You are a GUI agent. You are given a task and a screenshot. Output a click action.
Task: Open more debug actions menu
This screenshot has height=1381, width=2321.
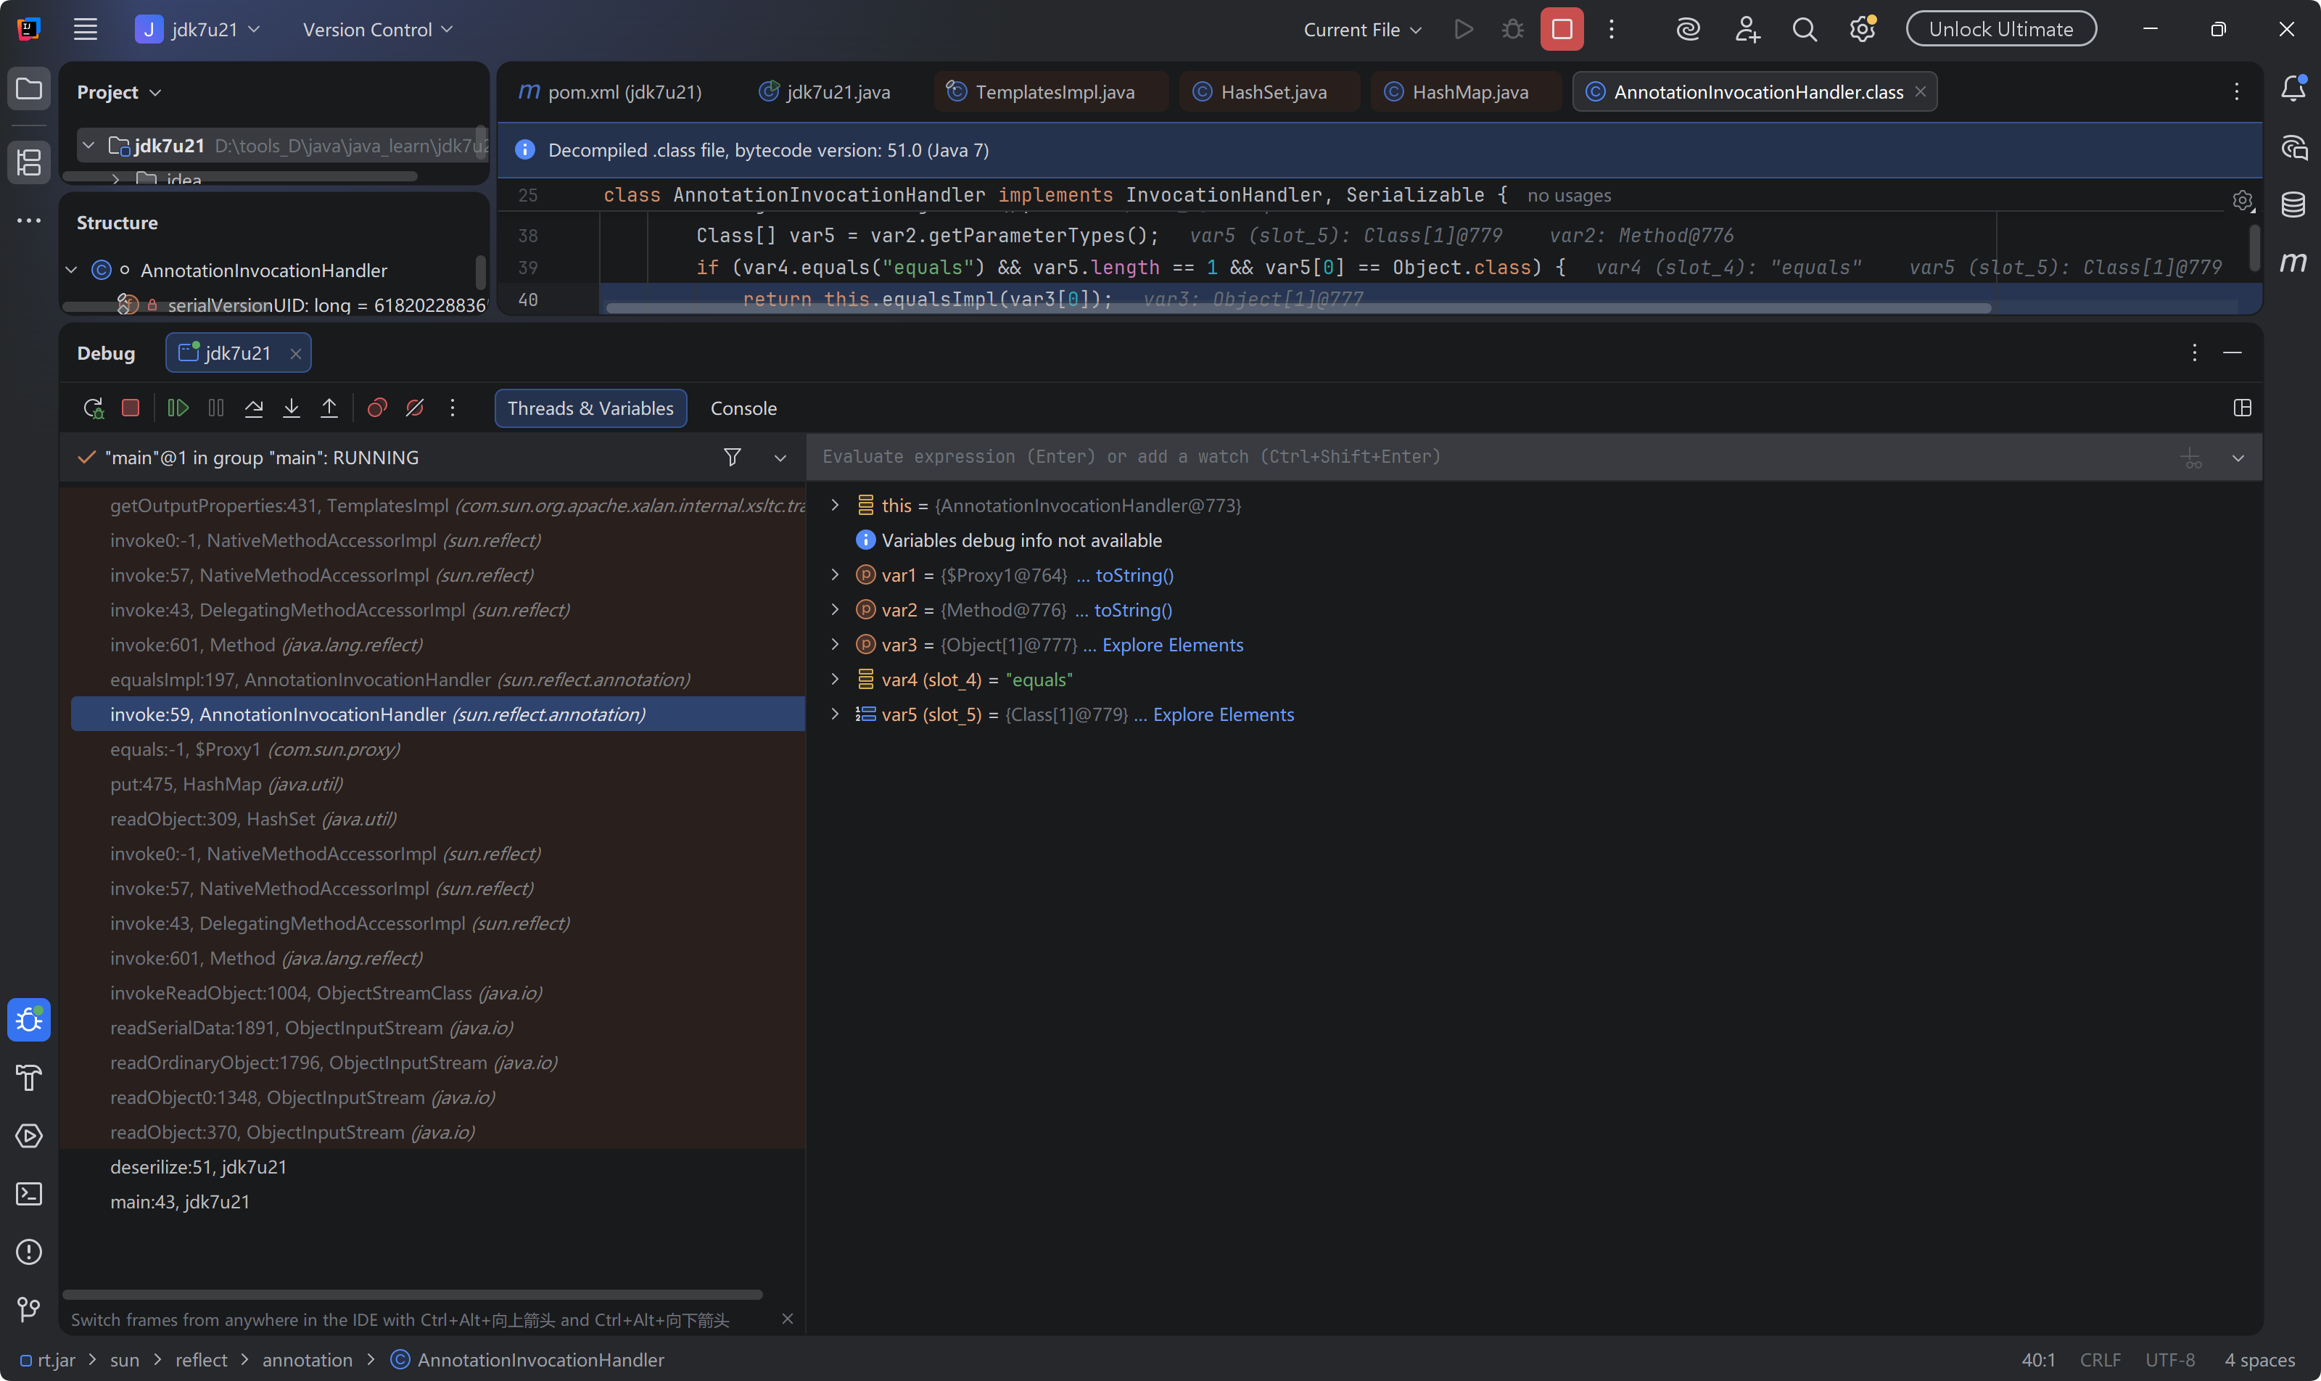click(x=453, y=408)
